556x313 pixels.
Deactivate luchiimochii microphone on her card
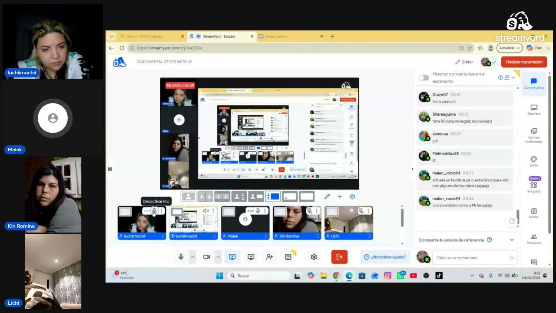click(154, 211)
